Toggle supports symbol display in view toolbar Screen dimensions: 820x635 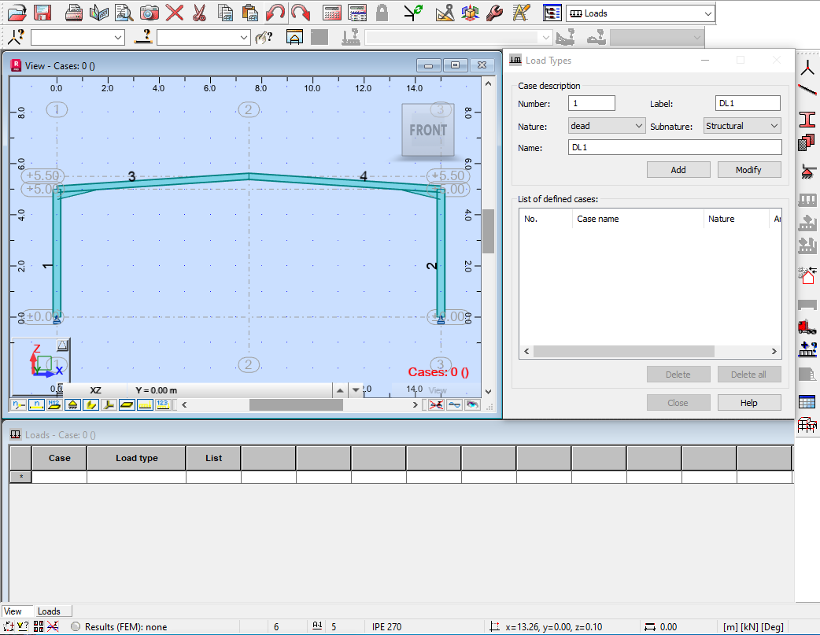click(72, 404)
